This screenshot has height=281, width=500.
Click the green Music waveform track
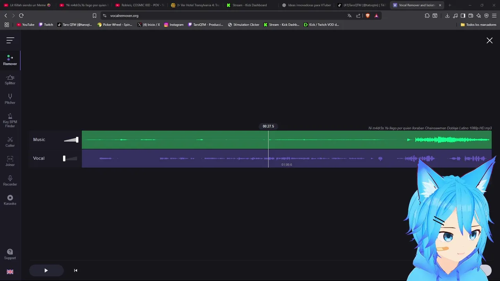pyautogui.click(x=286, y=140)
